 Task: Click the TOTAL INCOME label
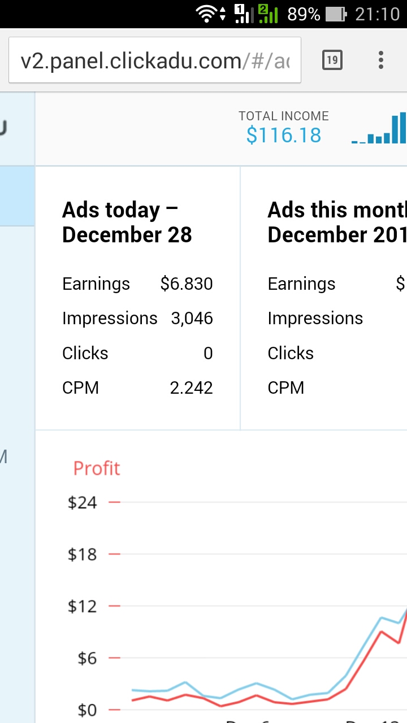pyautogui.click(x=283, y=116)
